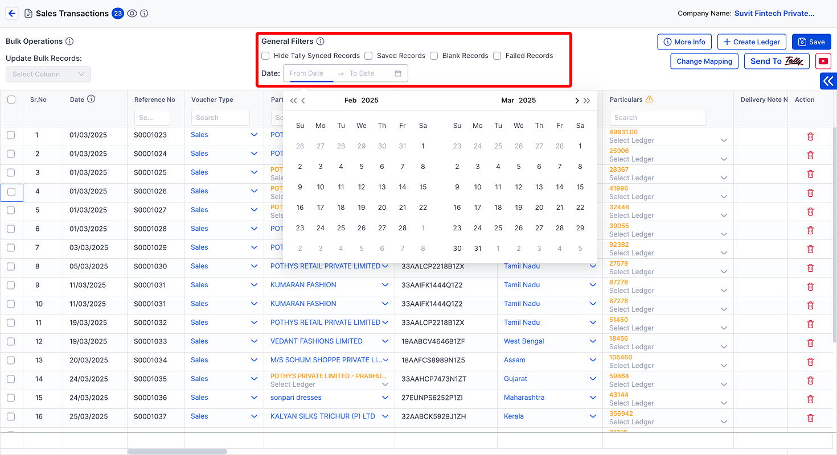This screenshot has height=455, width=837.
Task: Tick the checkbox for row S0001026
Action: [11, 192]
